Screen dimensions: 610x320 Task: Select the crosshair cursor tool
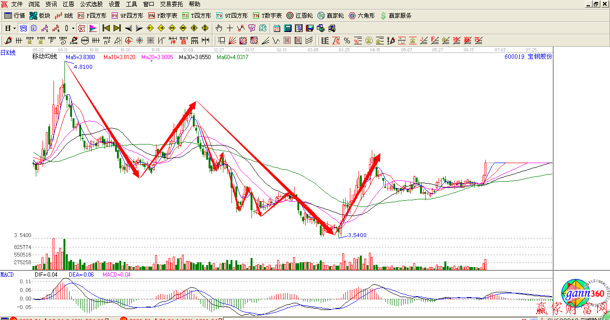(x=230, y=28)
